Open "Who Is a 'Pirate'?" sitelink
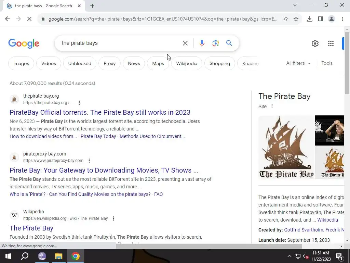 pyautogui.click(x=27, y=195)
